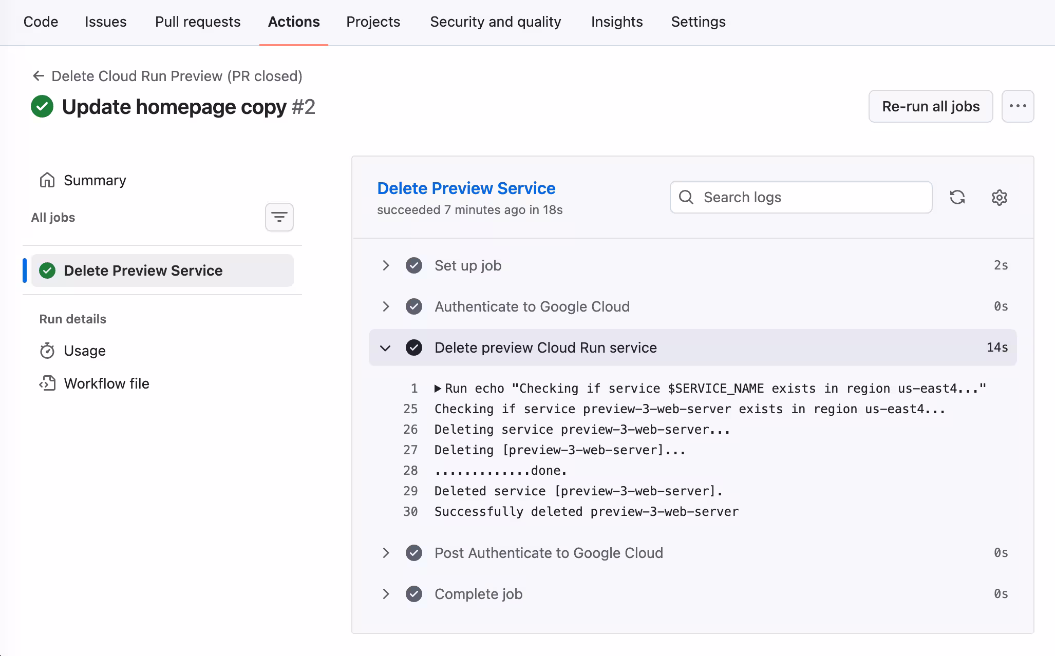Click log line number 25
This screenshot has height=656, width=1055.
pos(410,409)
